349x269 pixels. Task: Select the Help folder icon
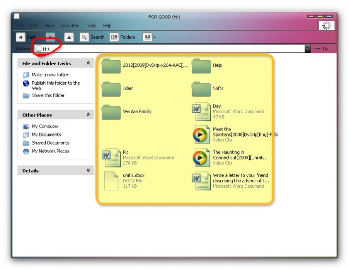click(201, 66)
